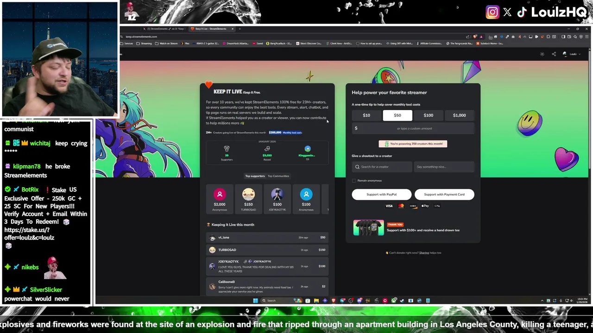This screenshot has width=593, height=333.
Task: Click the stake.us offer link in chat
Action: (29, 234)
